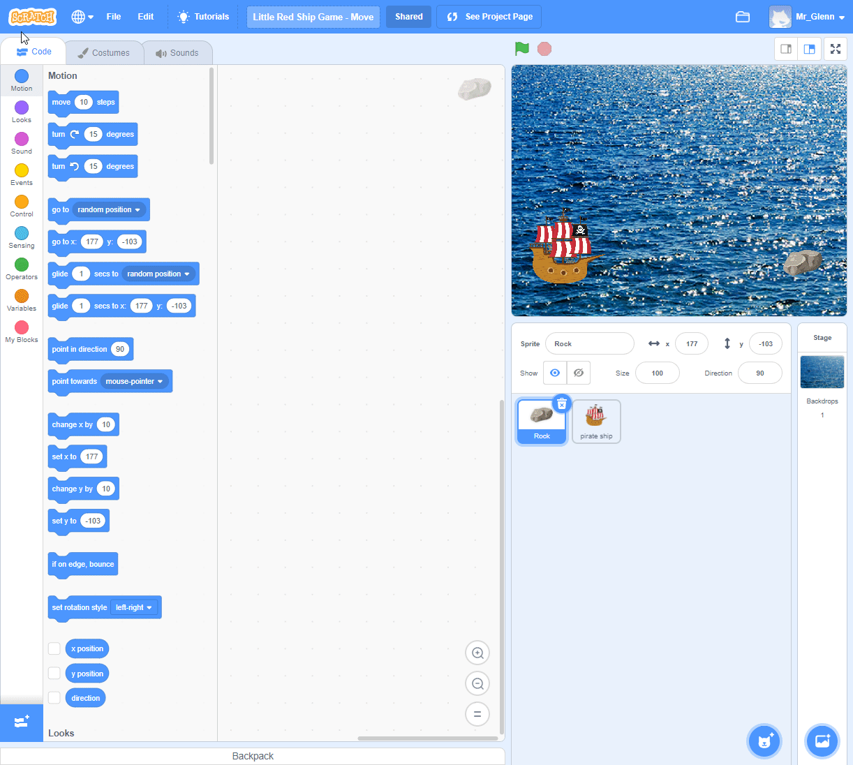Viewport: 853px width, 765px height.
Task: Select the Sensing block category
Action: 22,237
